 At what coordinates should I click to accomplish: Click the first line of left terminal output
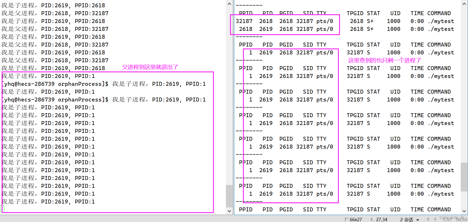53,5
